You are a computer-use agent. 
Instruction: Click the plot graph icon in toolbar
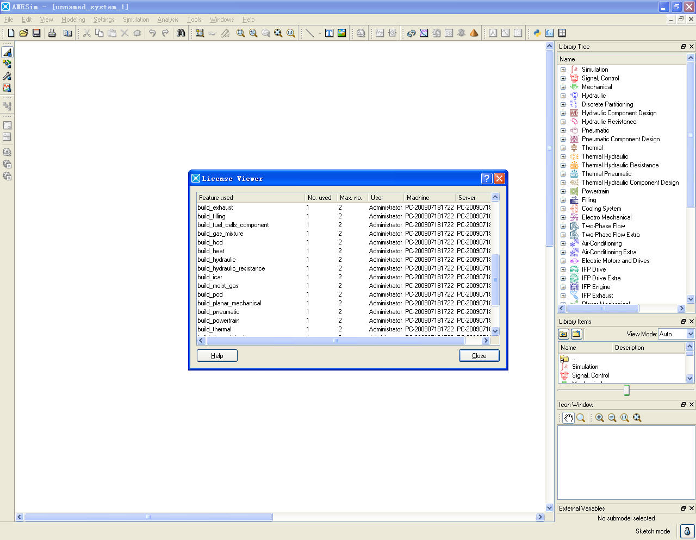424,33
